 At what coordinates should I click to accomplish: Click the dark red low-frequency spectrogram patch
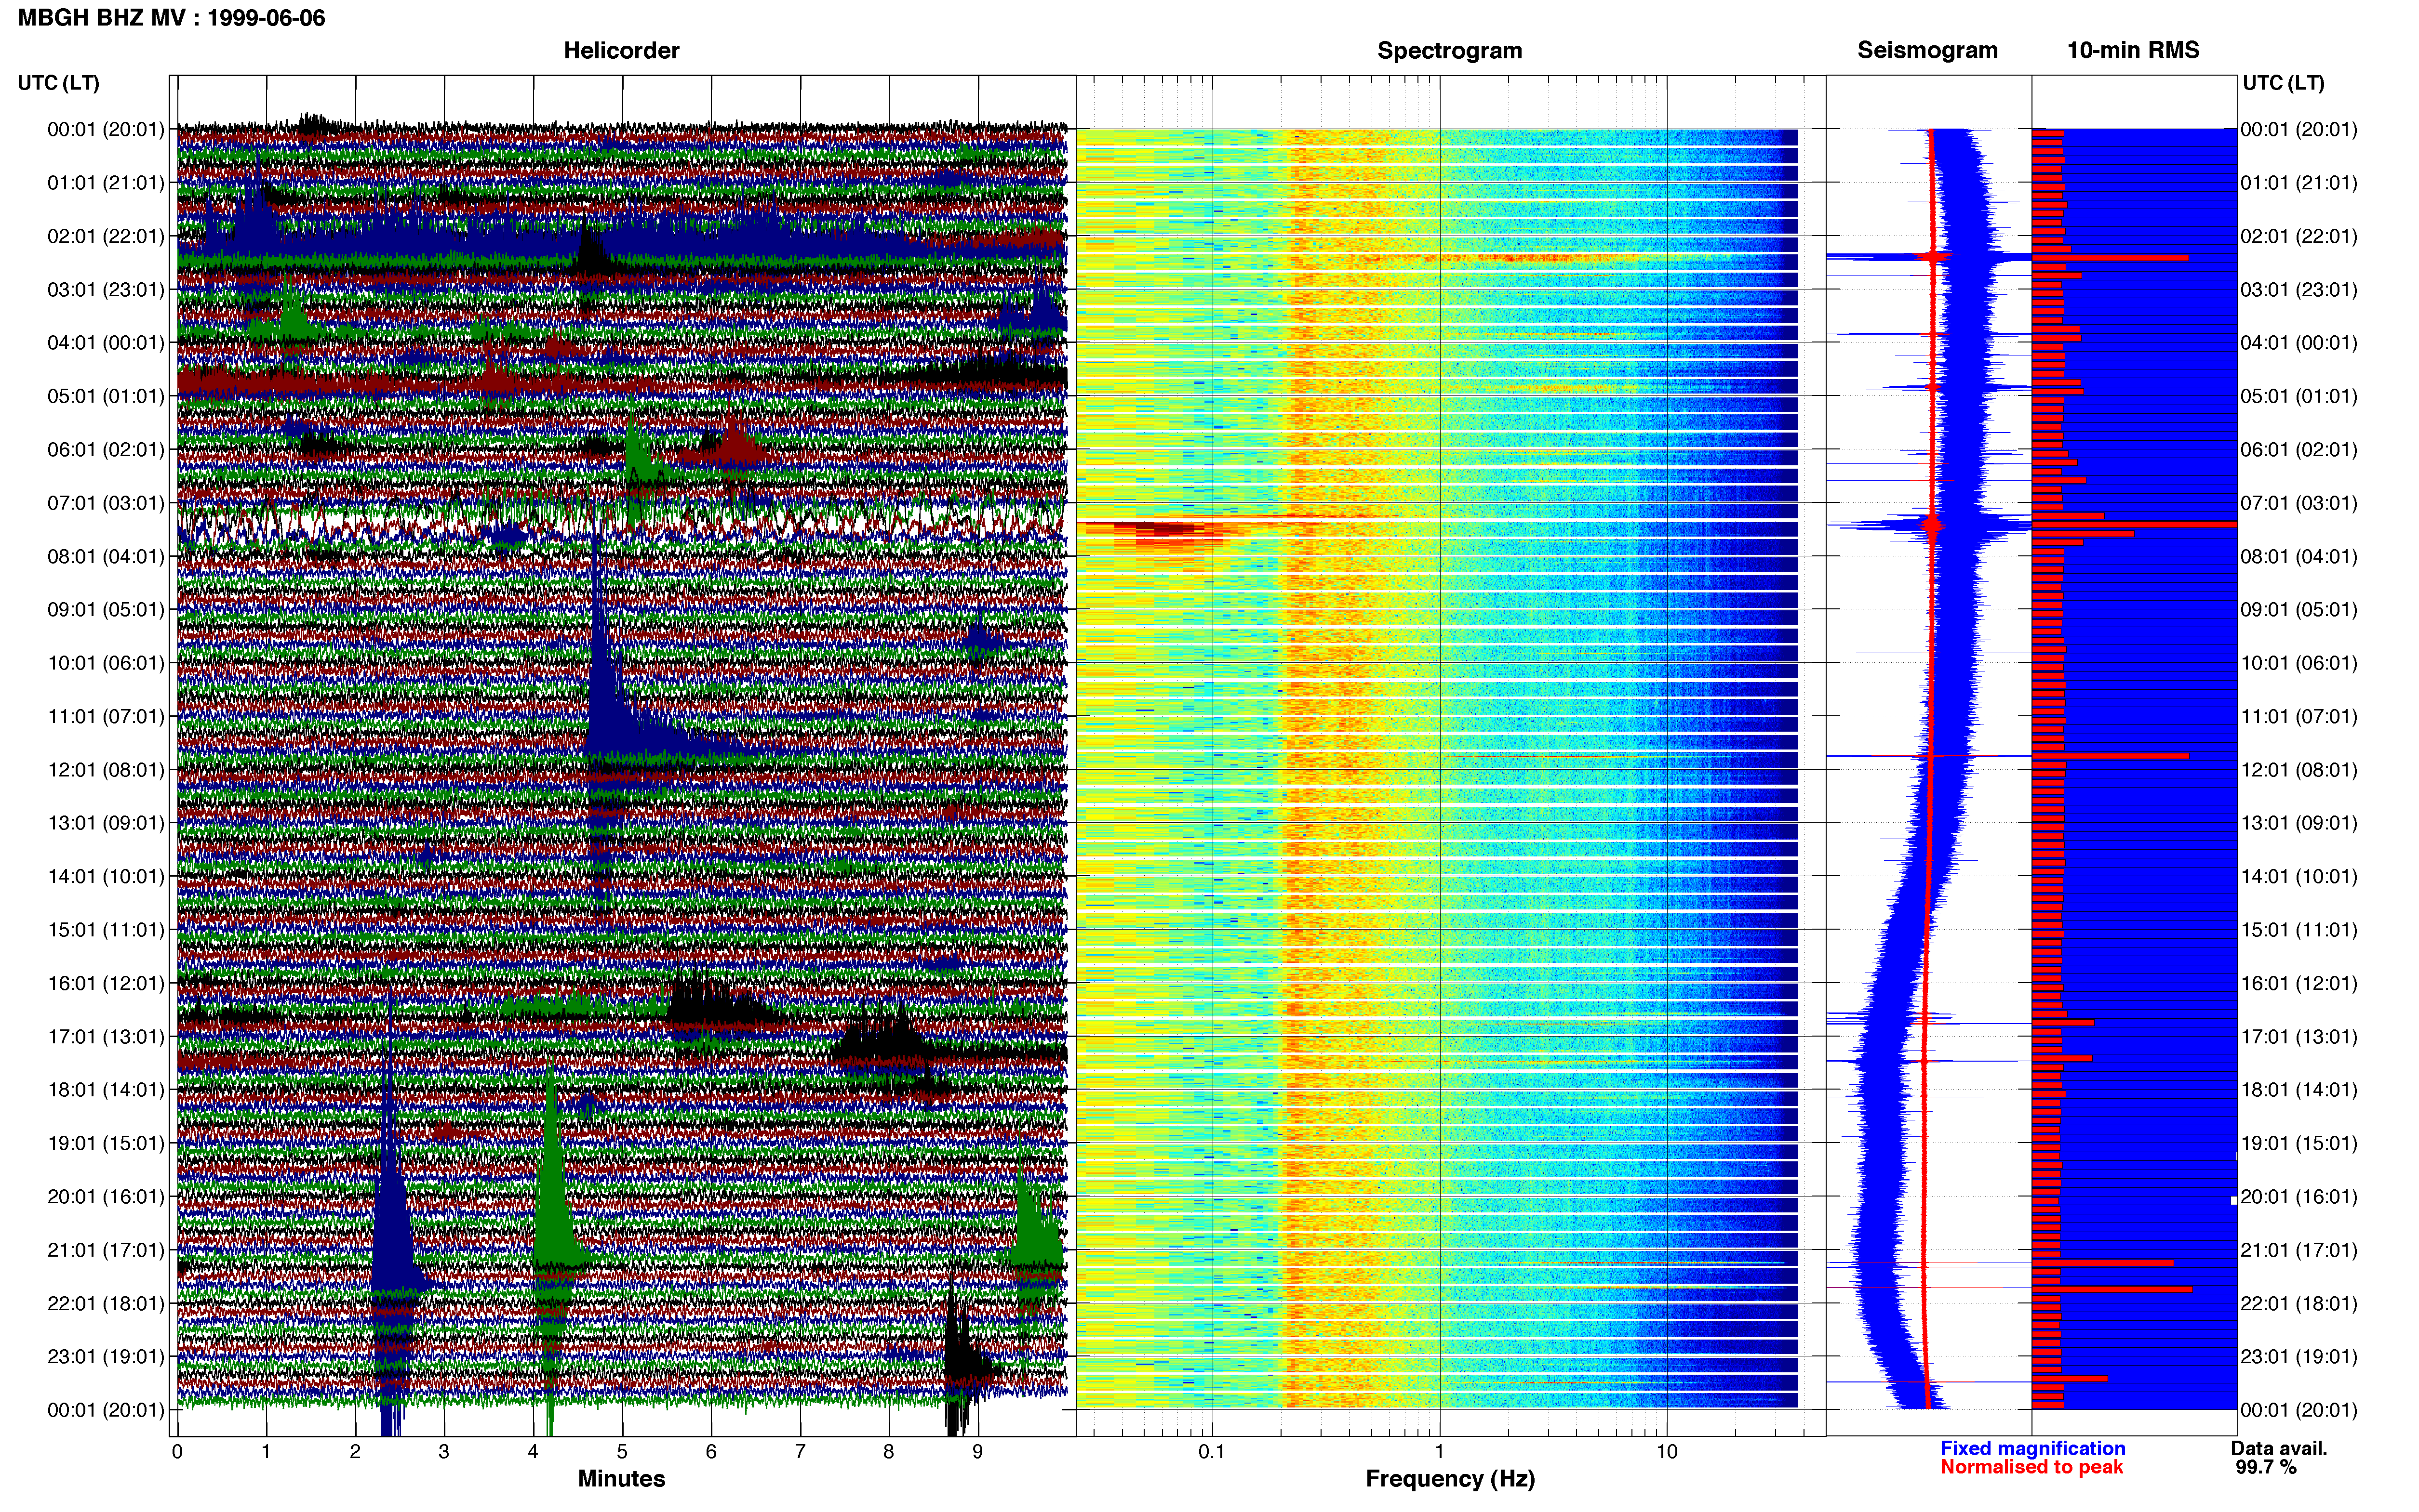[x=1165, y=530]
